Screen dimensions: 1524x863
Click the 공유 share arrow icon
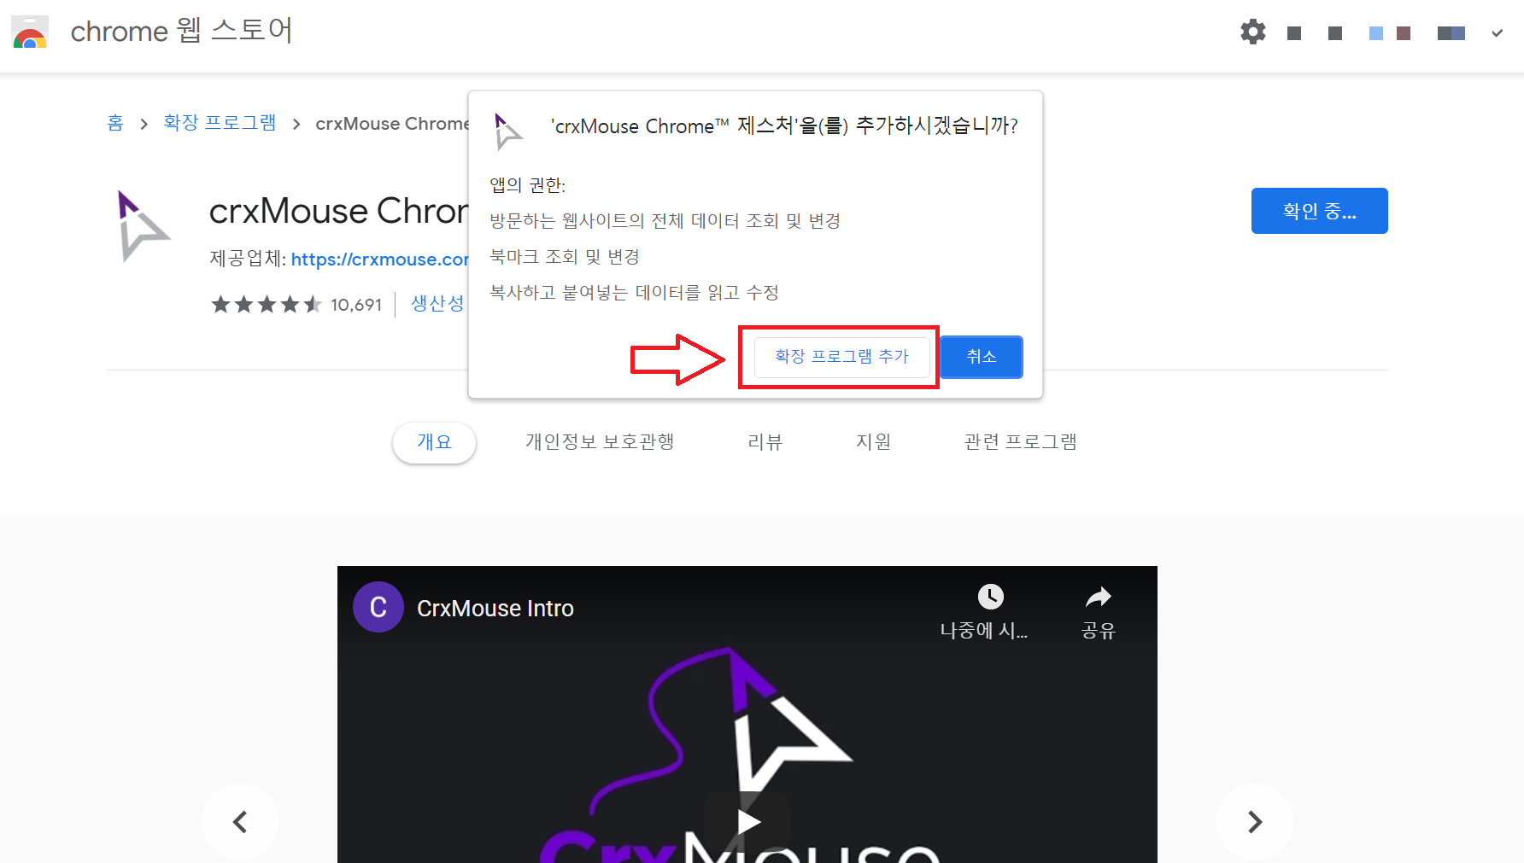pyautogui.click(x=1099, y=597)
